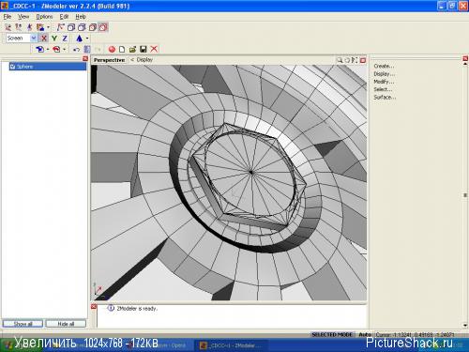Click the Perspective viewport label
469x352 pixels.
pos(110,60)
